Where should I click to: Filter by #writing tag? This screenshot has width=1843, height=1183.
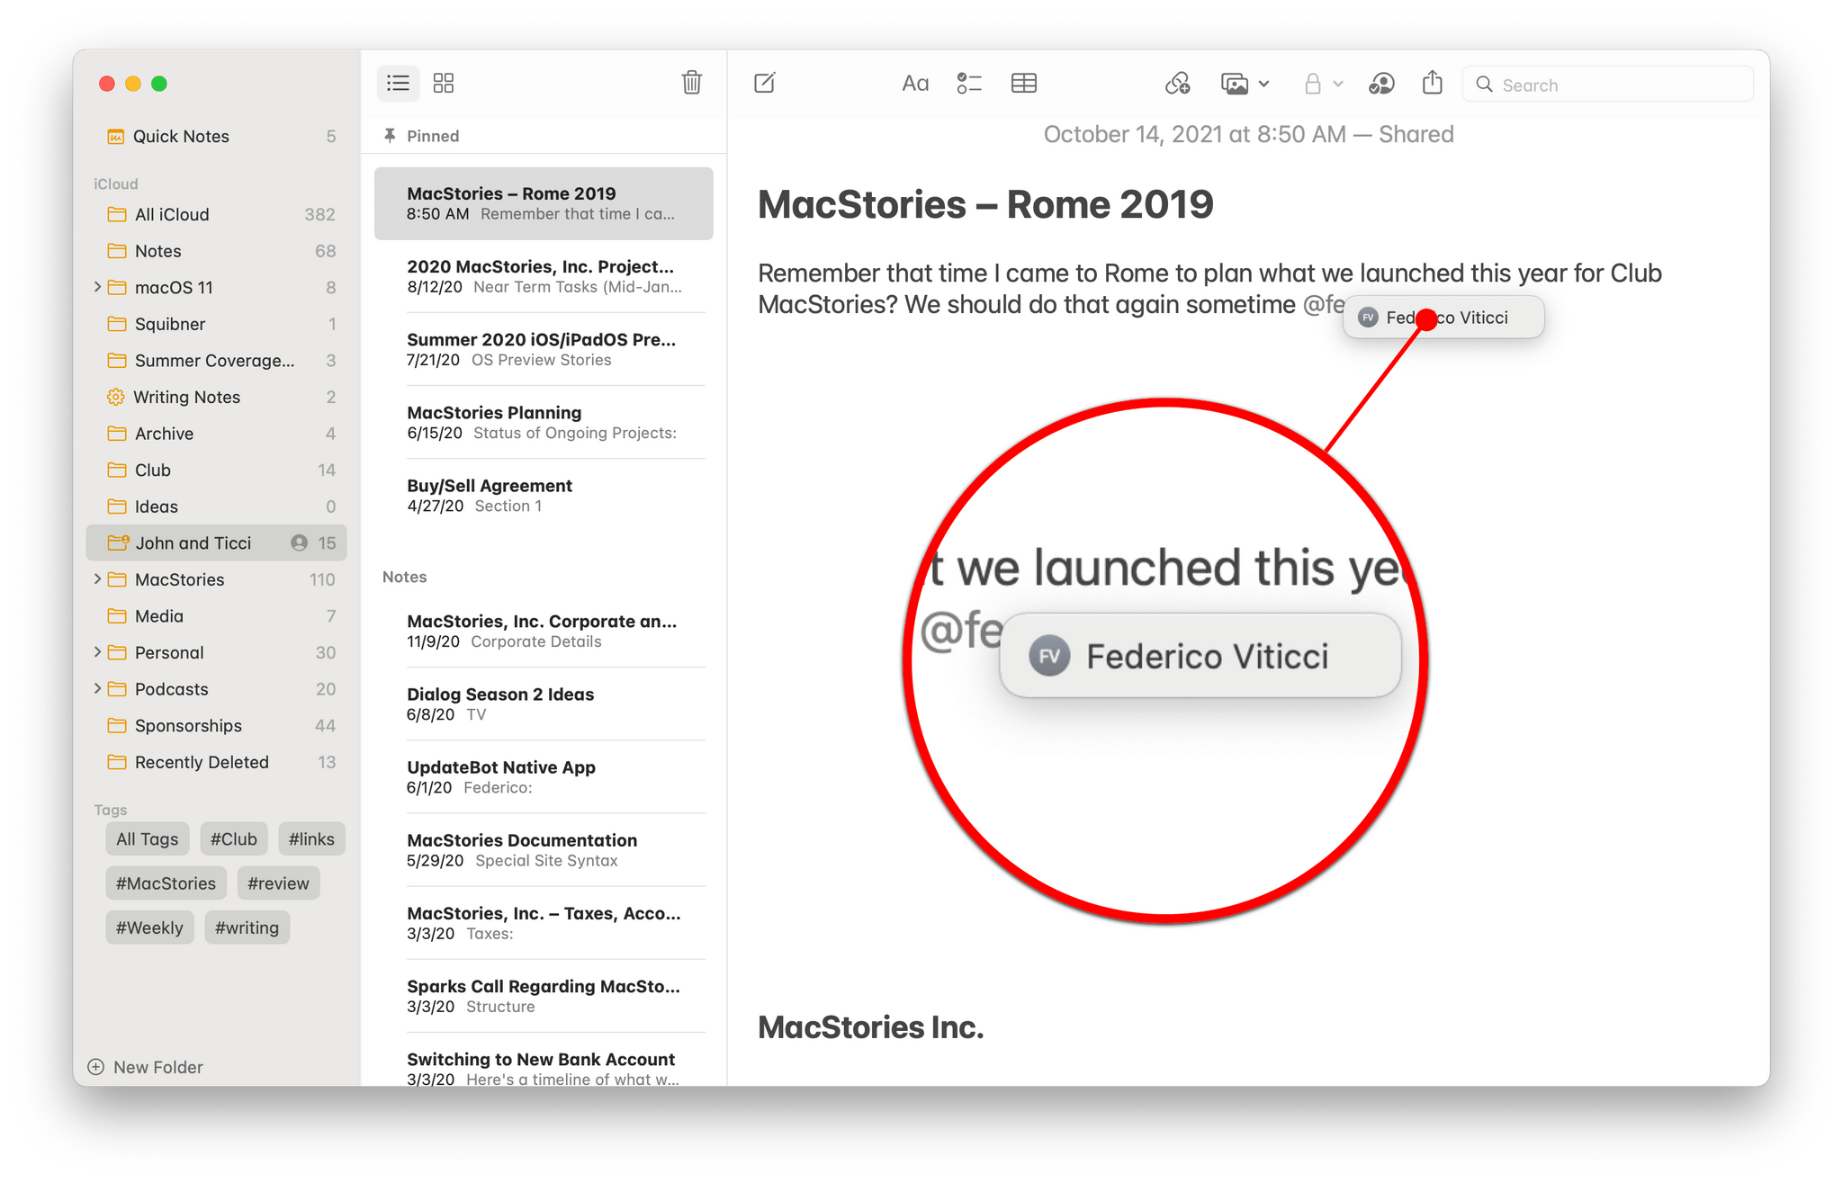click(247, 928)
